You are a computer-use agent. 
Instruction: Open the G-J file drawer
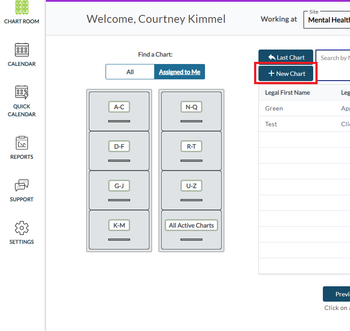(119, 190)
